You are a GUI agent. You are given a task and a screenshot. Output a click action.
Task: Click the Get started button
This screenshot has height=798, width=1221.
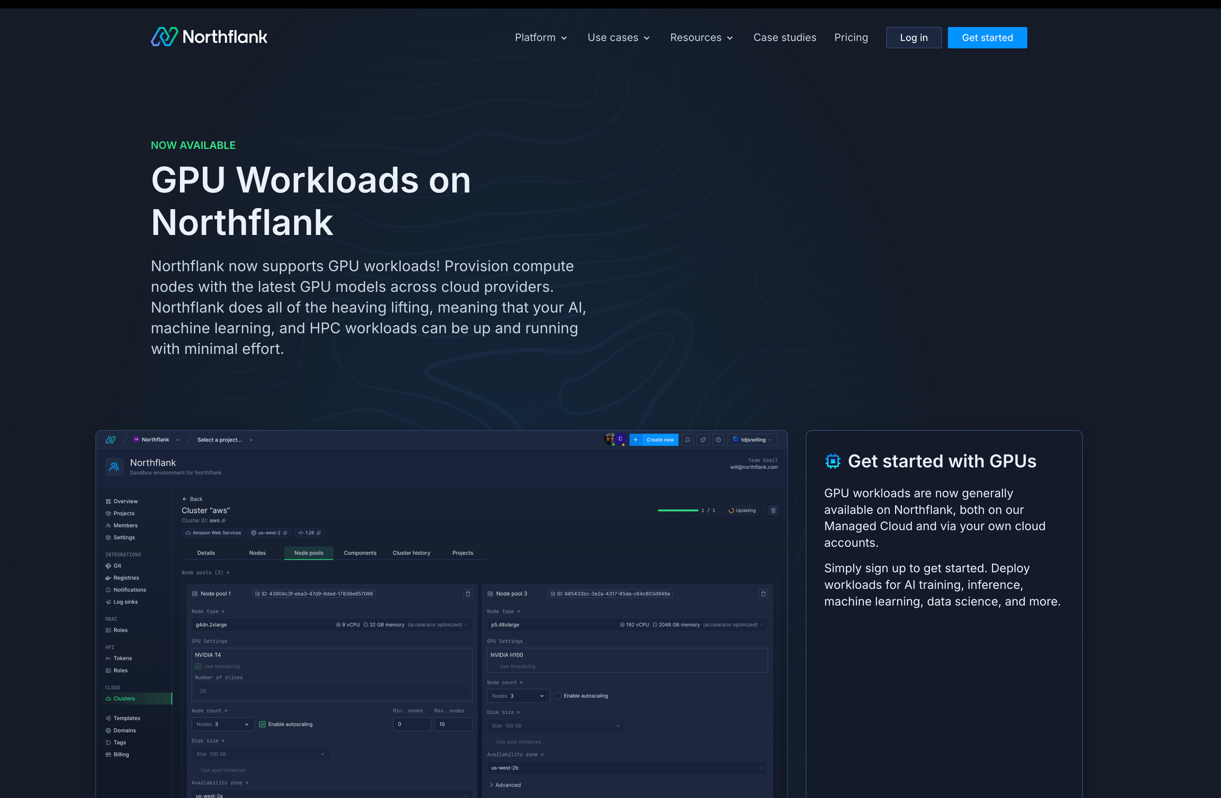[987, 37]
